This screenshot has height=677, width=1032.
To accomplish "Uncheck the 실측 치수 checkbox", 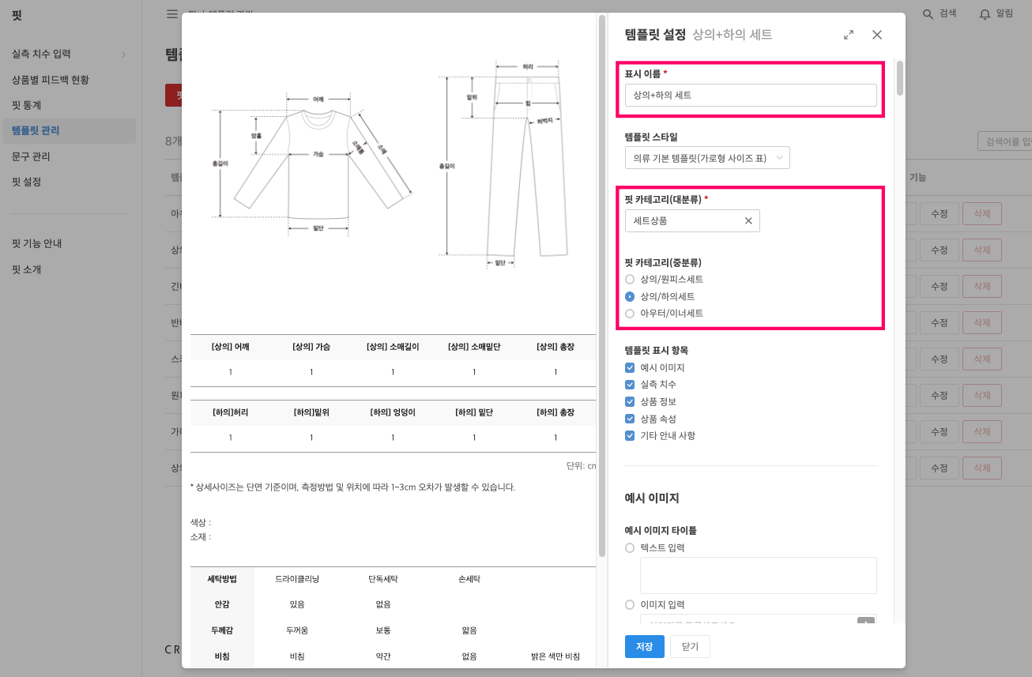I will click(630, 384).
